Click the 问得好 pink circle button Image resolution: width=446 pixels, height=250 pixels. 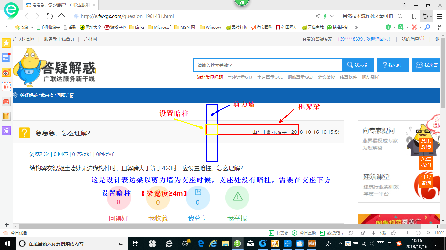[x=119, y=198]
